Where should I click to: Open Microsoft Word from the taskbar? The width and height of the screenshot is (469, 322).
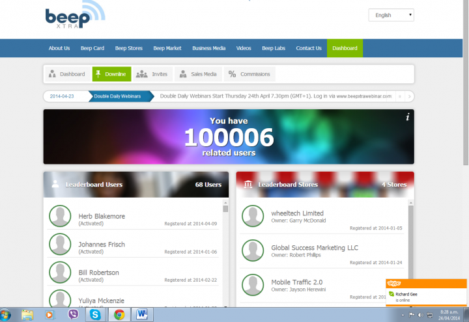142,315
